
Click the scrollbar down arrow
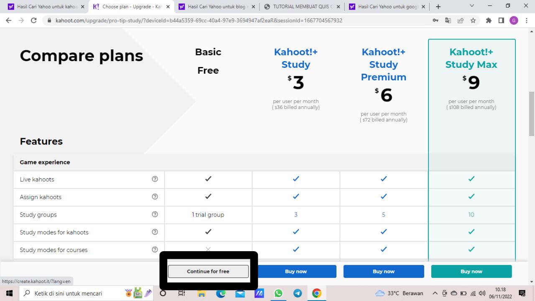(x=532, y=282)
